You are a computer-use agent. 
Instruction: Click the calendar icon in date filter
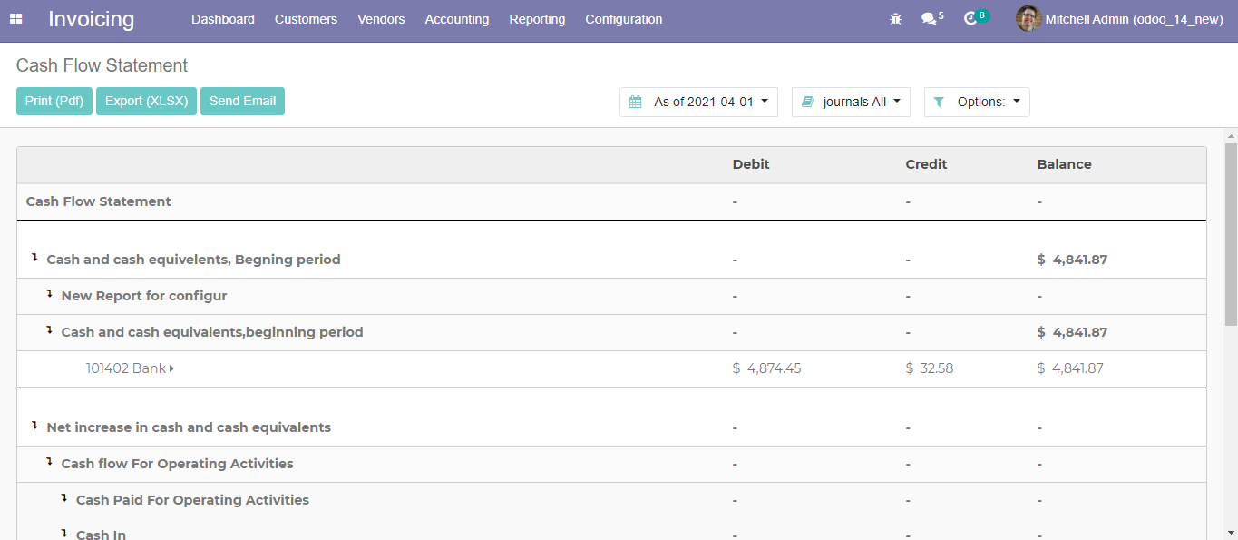click(x=636, y=103)
